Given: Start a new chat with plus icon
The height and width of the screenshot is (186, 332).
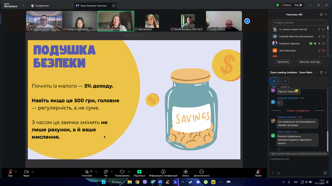Looking at the screenshot, I should (285, 81).
